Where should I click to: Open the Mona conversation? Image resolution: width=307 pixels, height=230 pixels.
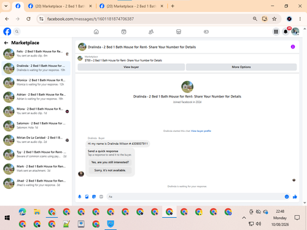point(36,111)
